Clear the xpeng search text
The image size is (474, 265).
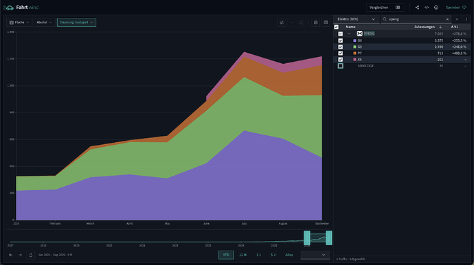[447, 19]
